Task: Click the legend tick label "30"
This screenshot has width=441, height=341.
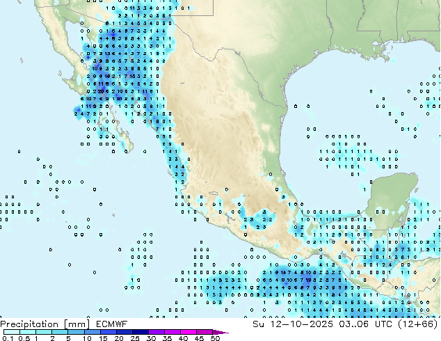Action: [x=152, y=338]
